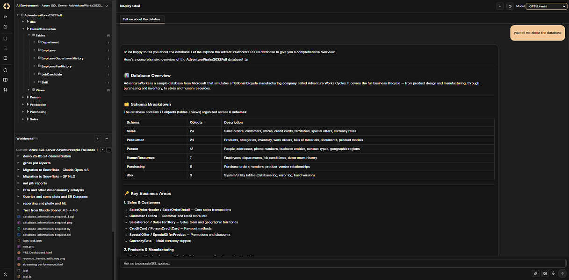Go to Home in the sidebar
This screenshot has height=280, width=569.
coord(6,27)
